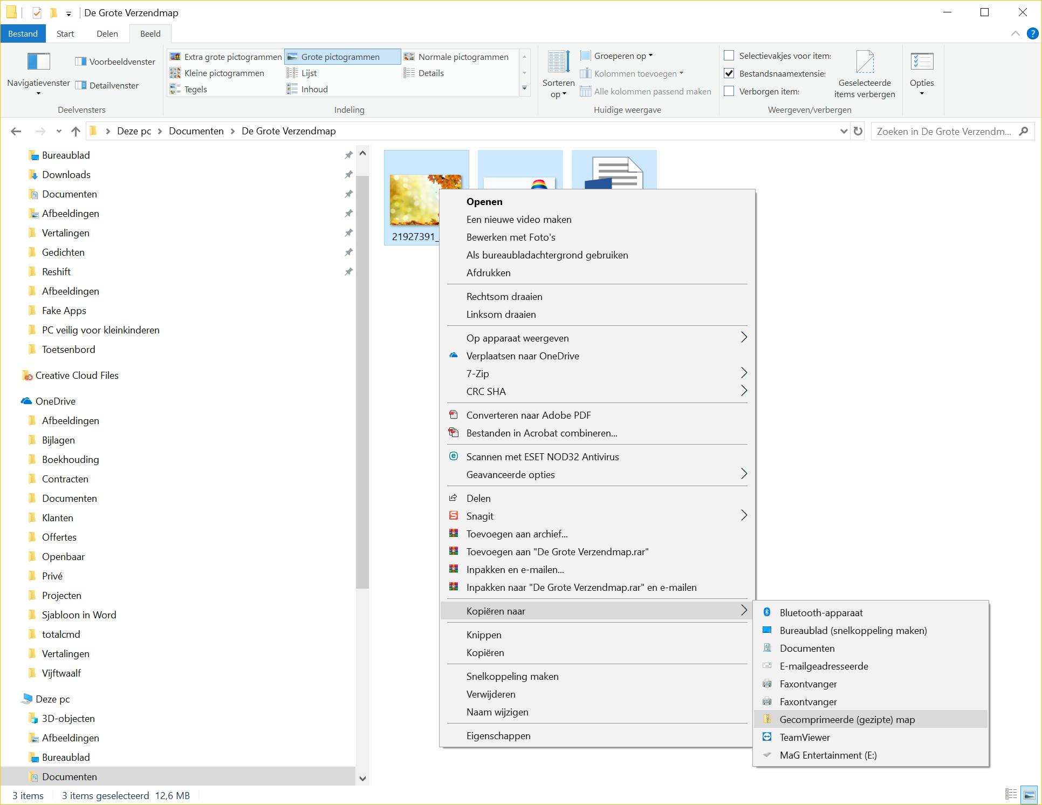This screenshot has width=1042, height=805.
Task: Open the address bar history dropdown
Action: [x=844, y=131]
